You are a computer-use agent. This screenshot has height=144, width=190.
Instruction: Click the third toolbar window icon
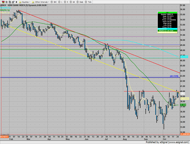tap(10, 2)
